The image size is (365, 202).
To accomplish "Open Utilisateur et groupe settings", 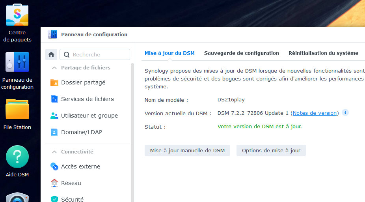I will tap(89, 116).
